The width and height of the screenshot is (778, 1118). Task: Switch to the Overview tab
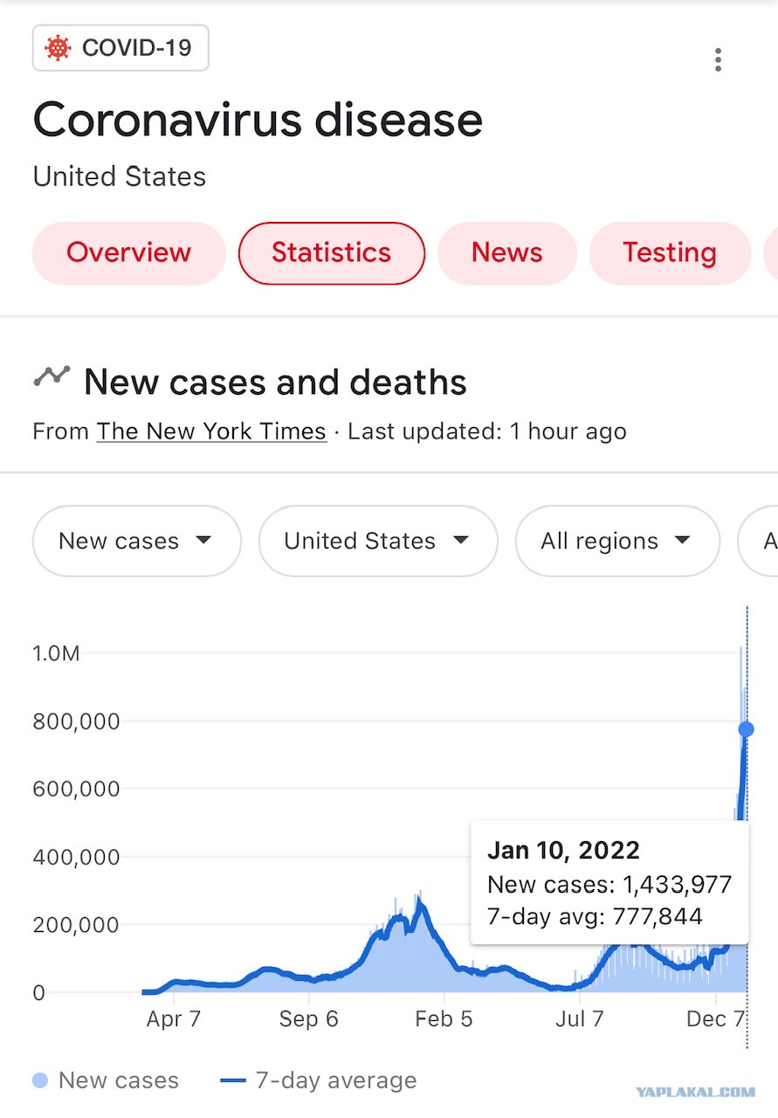[x=129, y=253]
